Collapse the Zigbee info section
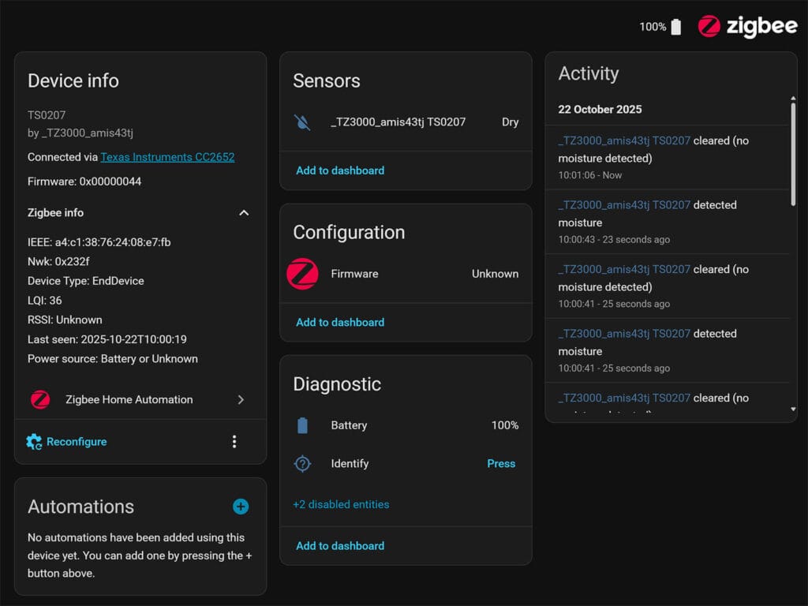 tap(244, 213)
